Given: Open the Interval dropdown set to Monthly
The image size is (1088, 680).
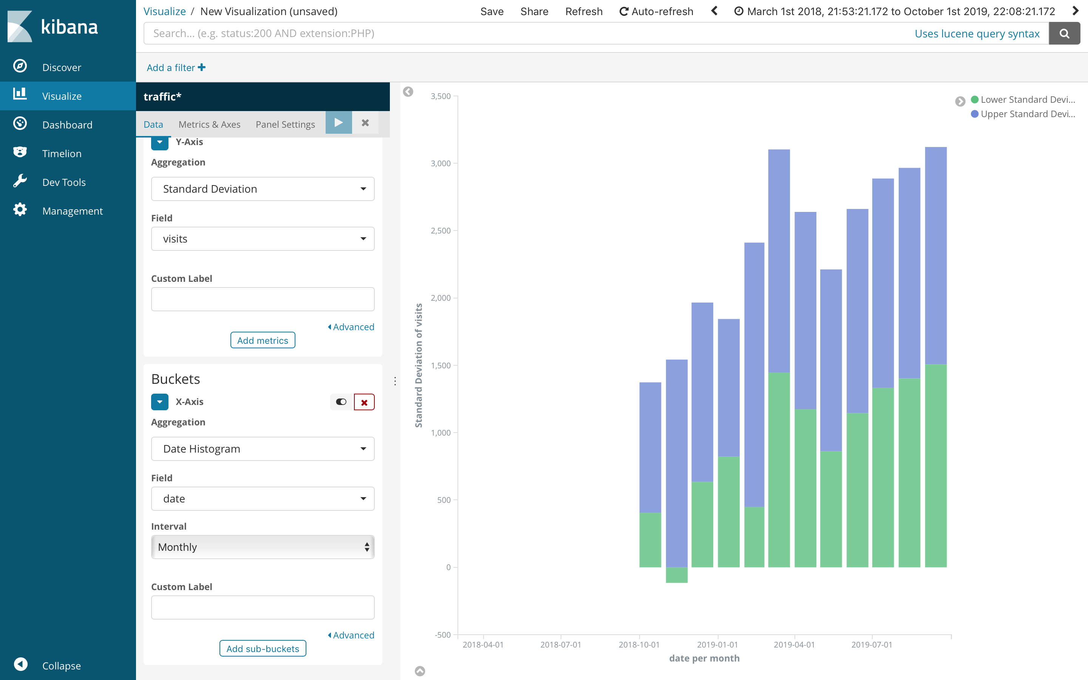Looking at the screenshot, I should point(263,547).
